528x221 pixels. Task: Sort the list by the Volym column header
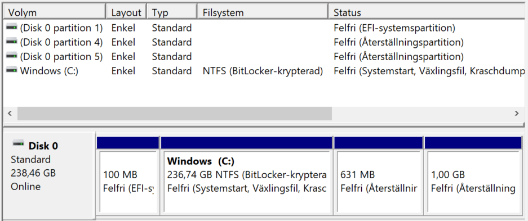[x=54, y=13]
